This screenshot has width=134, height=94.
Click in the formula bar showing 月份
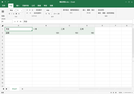(x=78, y=21)
